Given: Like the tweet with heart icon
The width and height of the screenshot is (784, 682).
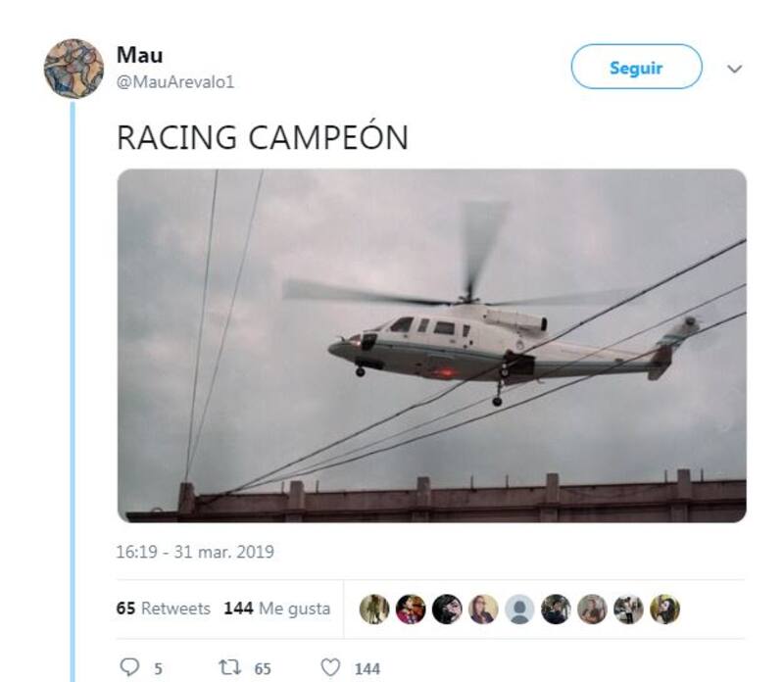Looking at the screenshot, I should click(x=330, y=667).
